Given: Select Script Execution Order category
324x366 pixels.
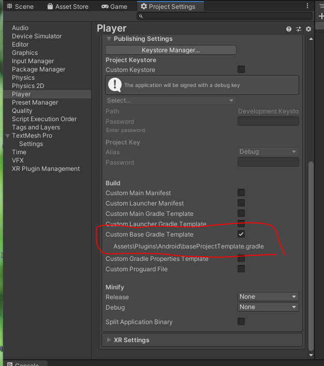Looking at the screenshot, I should coord(45,119).
